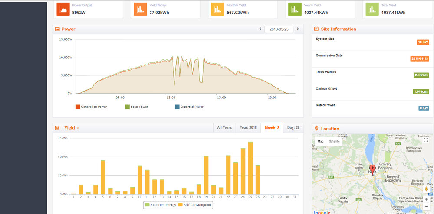Image resolution: width=434 pixels, height=214 pixels.
Task: Click the Monthly Yield bar icon
Action: [217, 9]
